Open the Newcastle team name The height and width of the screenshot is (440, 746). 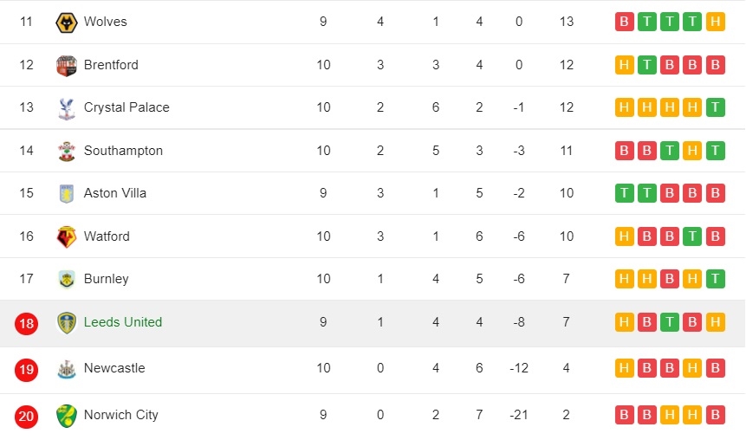point(114,368)
